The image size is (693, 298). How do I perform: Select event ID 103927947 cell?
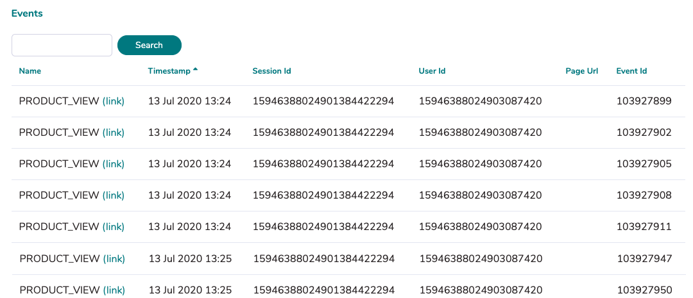point(644,259)
